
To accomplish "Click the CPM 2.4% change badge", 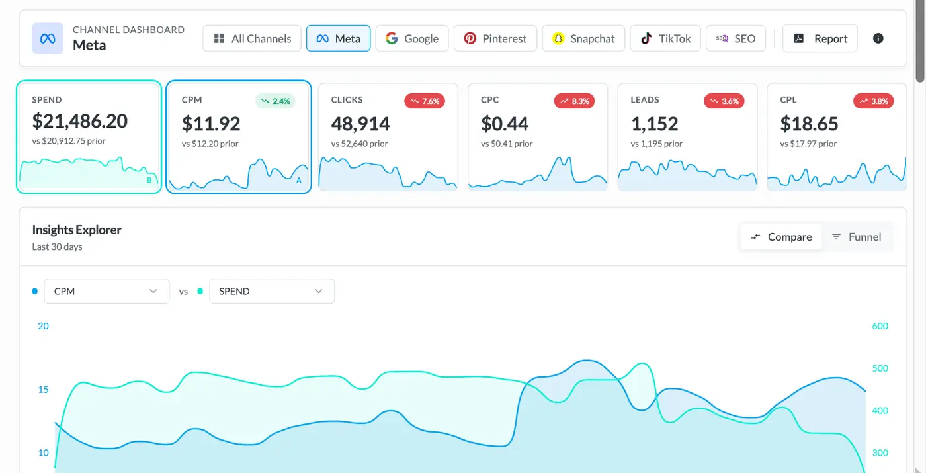I will pos(275,101).
